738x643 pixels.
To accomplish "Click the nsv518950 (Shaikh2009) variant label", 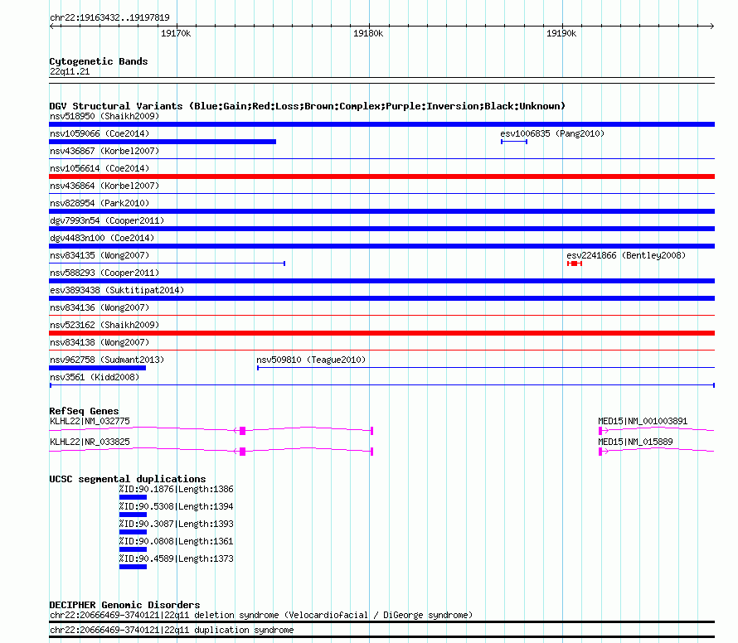I will (104, 116).
